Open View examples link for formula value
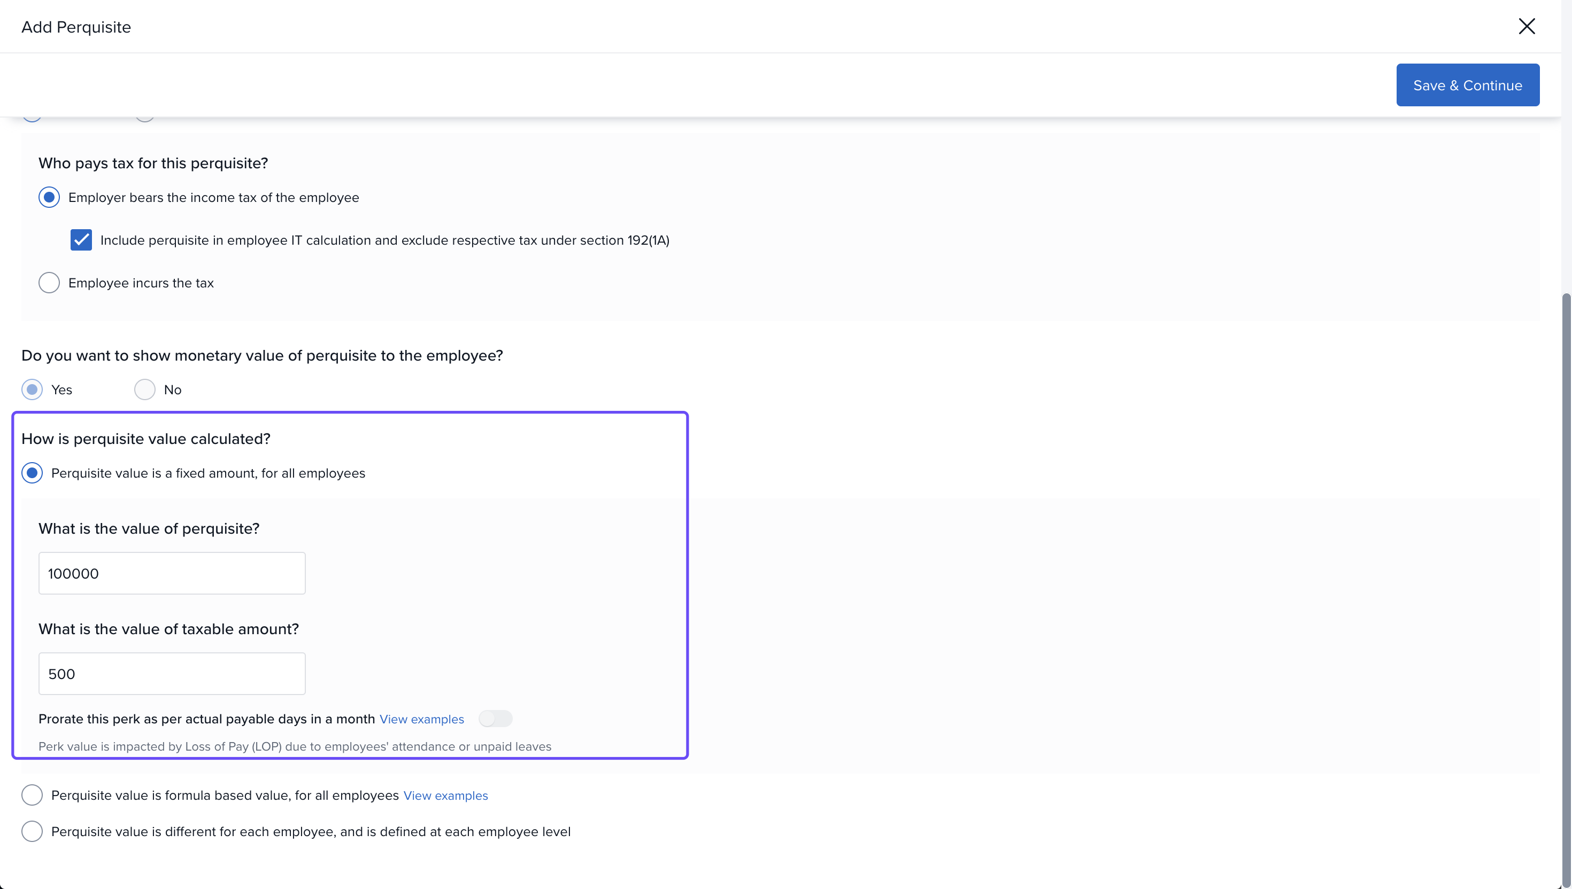This screenshot has height=889, width=1572. pos(445,796)
